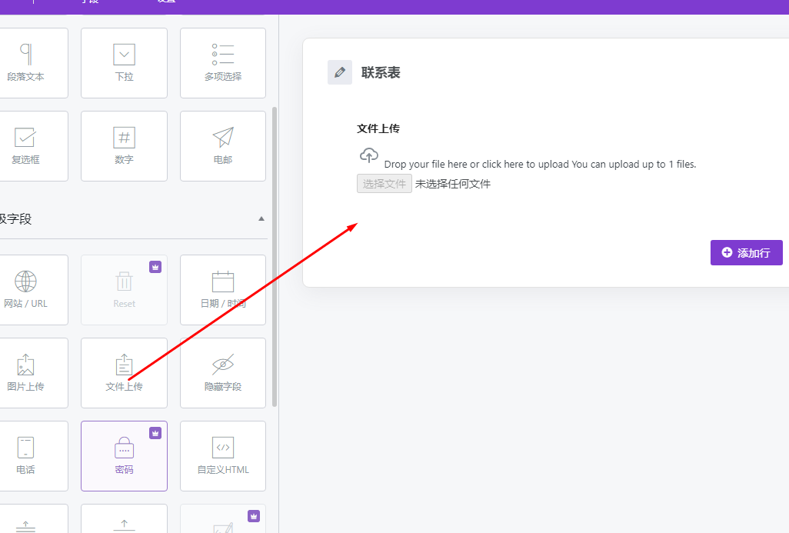Click the sidebar vertical scrollbar
The width and height of the screenshot is (789, 533).
coord(275,257)
